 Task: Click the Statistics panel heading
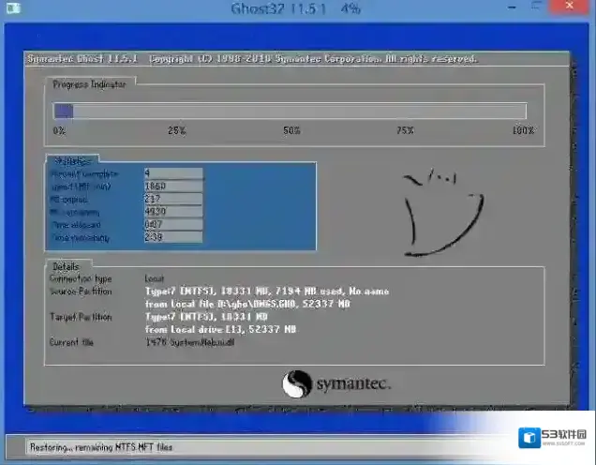[69, 160]
